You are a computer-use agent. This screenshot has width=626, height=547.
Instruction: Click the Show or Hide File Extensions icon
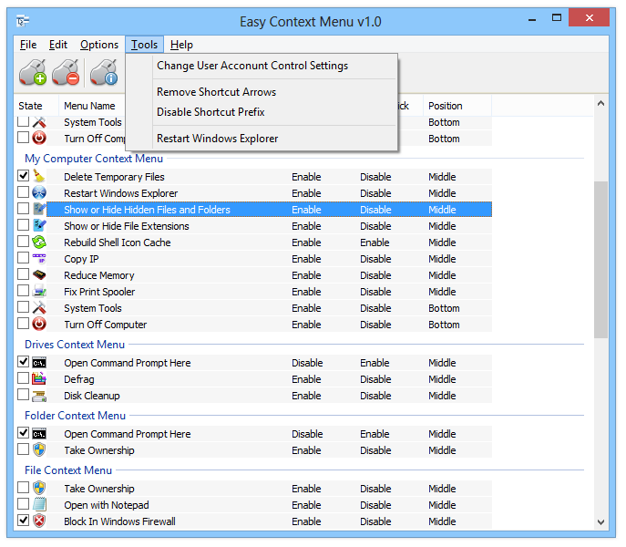39,225
